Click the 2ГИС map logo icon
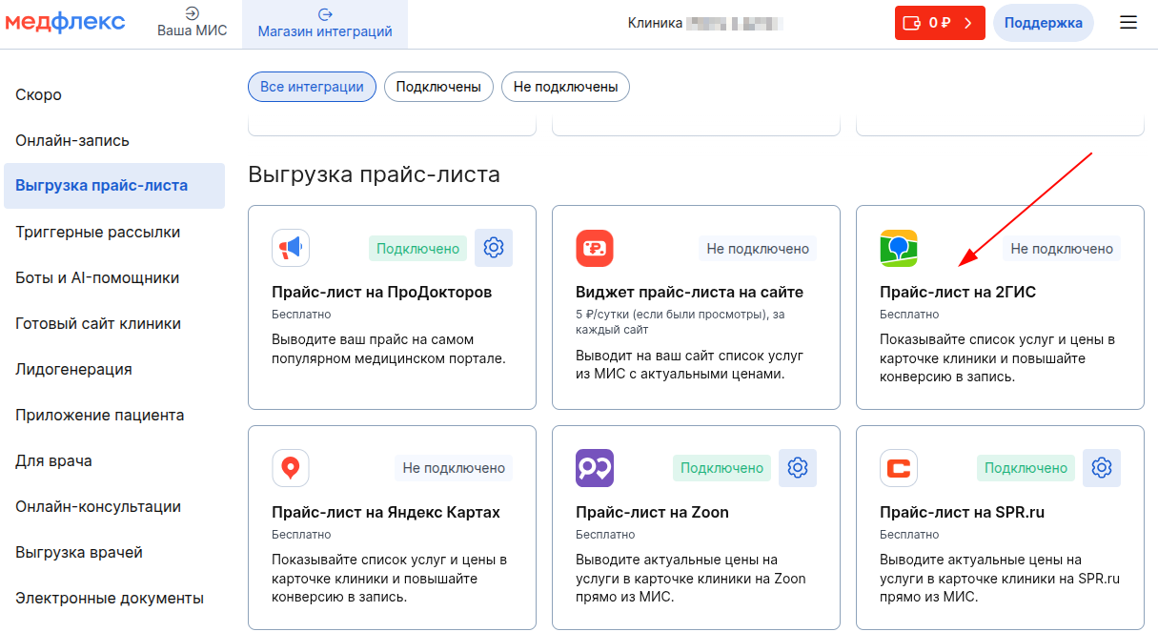 pyautogui.click(x=898, y=249)
